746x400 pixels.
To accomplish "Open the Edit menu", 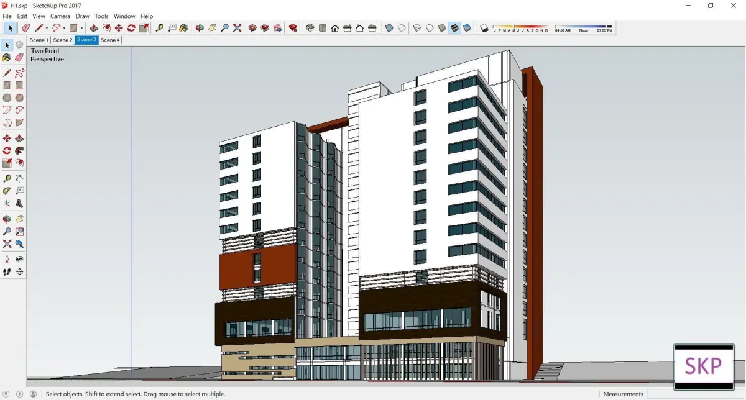I will click(22, 16).
